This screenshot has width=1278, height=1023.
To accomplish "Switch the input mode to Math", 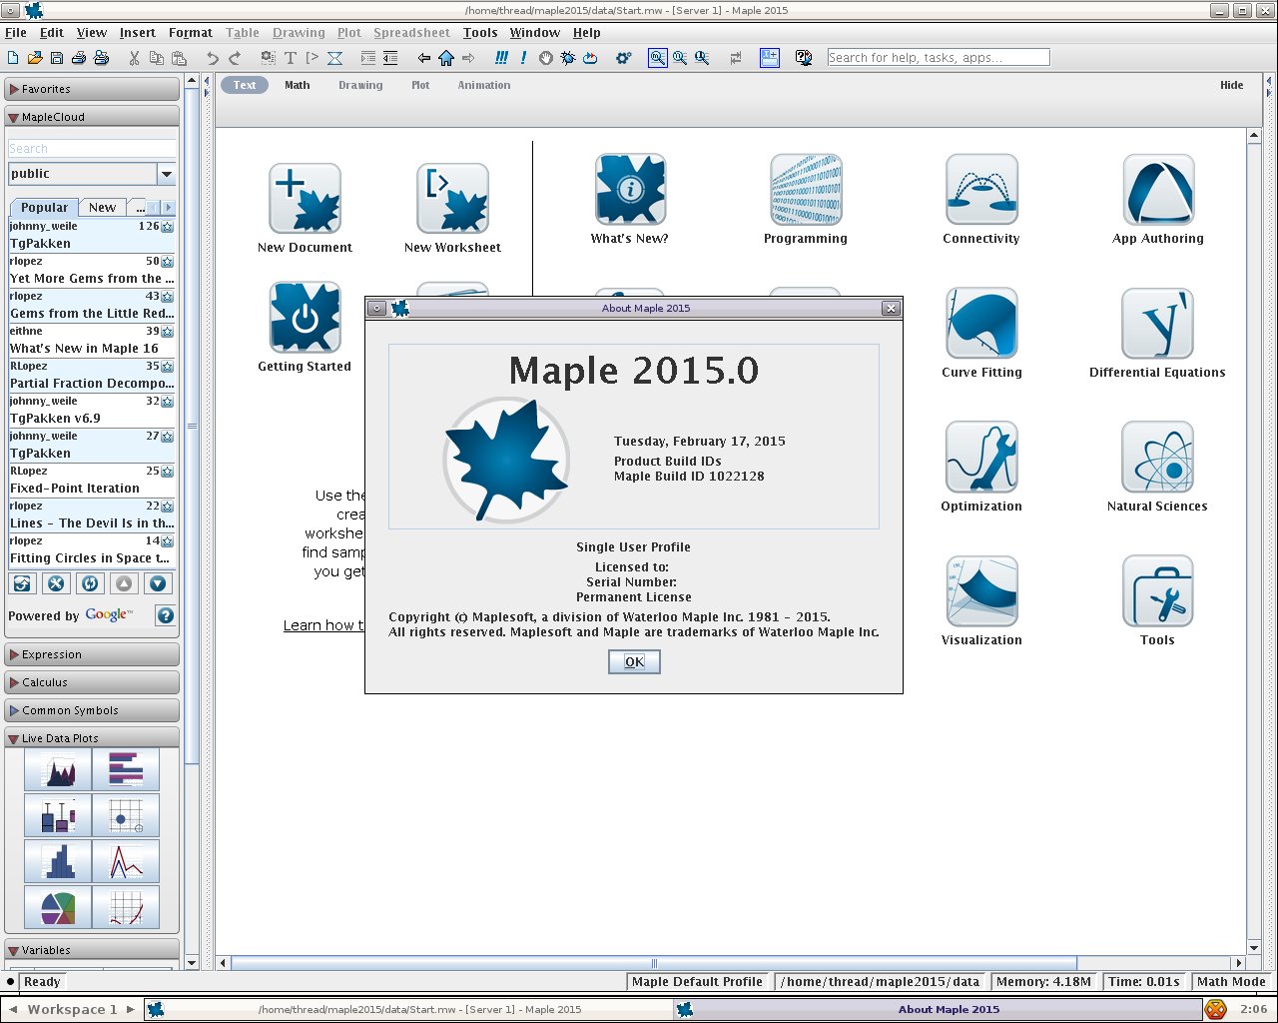I will pyautogui.click(x=298, y=85).
